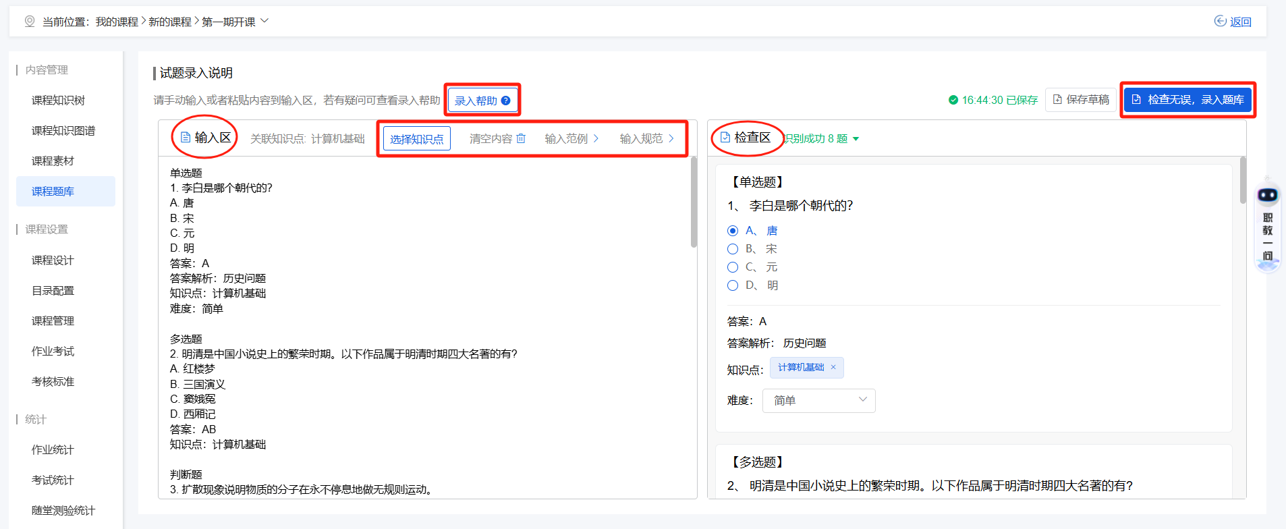This screenshot has width=1286, height=529.
Task: Click the 16:44:30 已保存 status text
Action: click(1000, 100)
